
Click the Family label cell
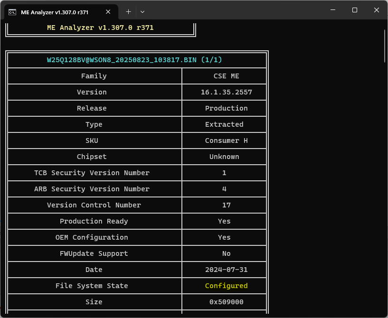tap(94, 76)
